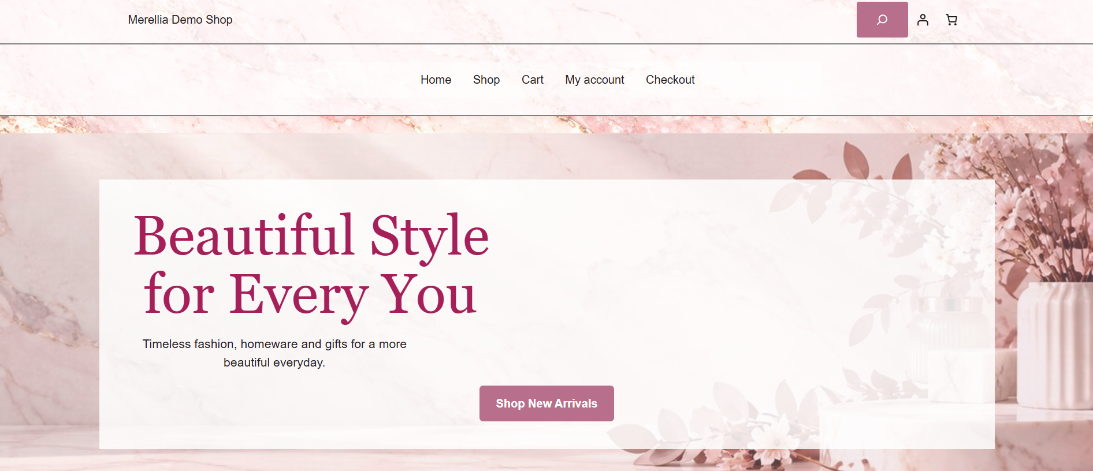
Task: Open the search magnifier button
Action: 882,20
